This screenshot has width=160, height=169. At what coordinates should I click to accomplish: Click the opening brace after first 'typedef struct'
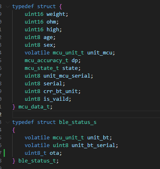click(x=61, y=6)
